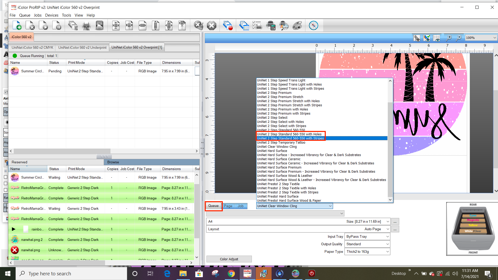Click the archive file cabinet icon
498x280 pixels.
point(99,25)
